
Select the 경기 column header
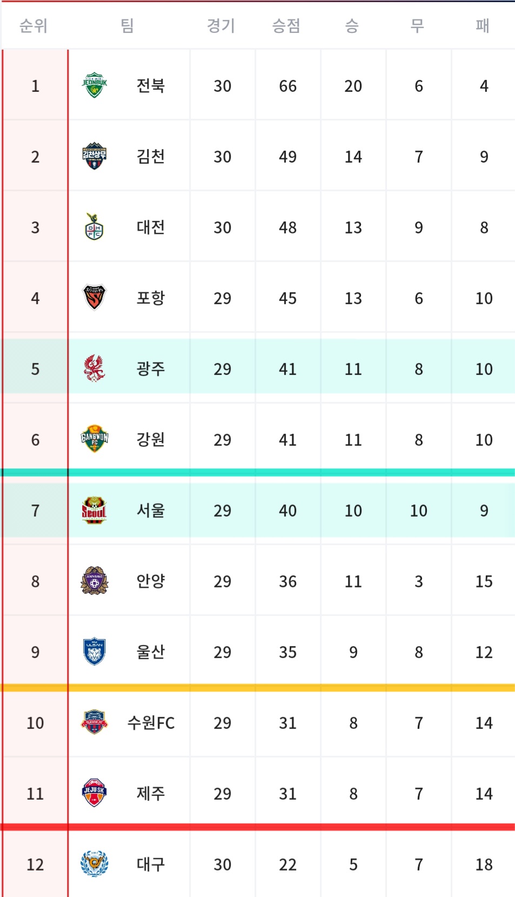(x=221, y=25)
